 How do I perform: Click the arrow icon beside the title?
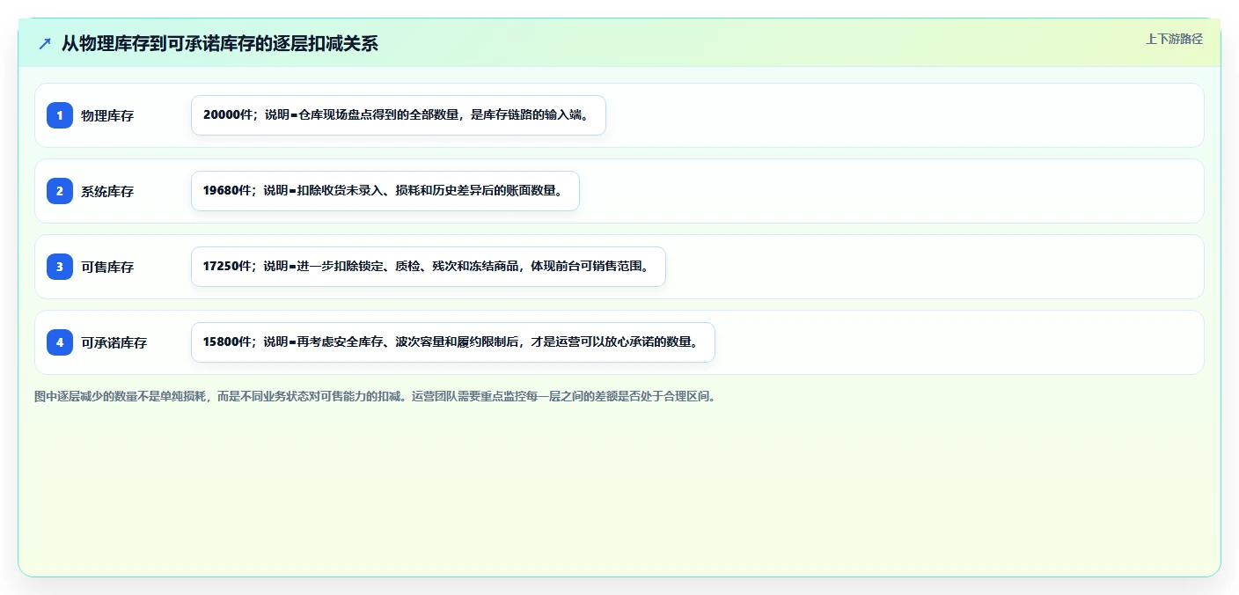pos(45,43)
